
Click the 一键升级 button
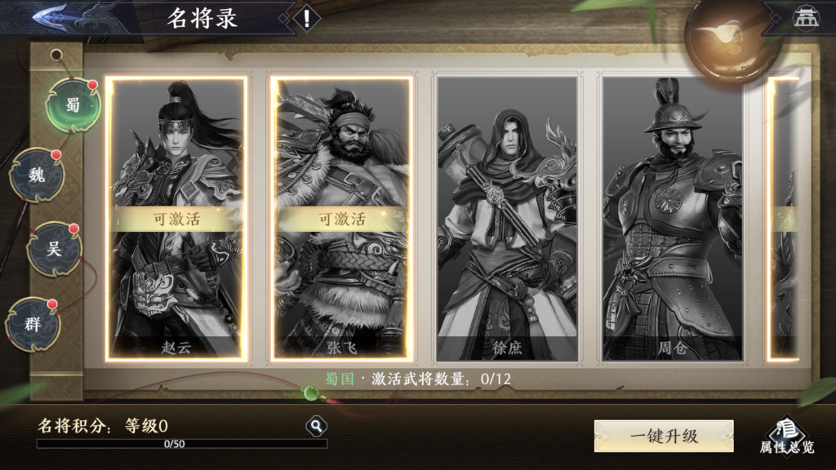[664, 436]
